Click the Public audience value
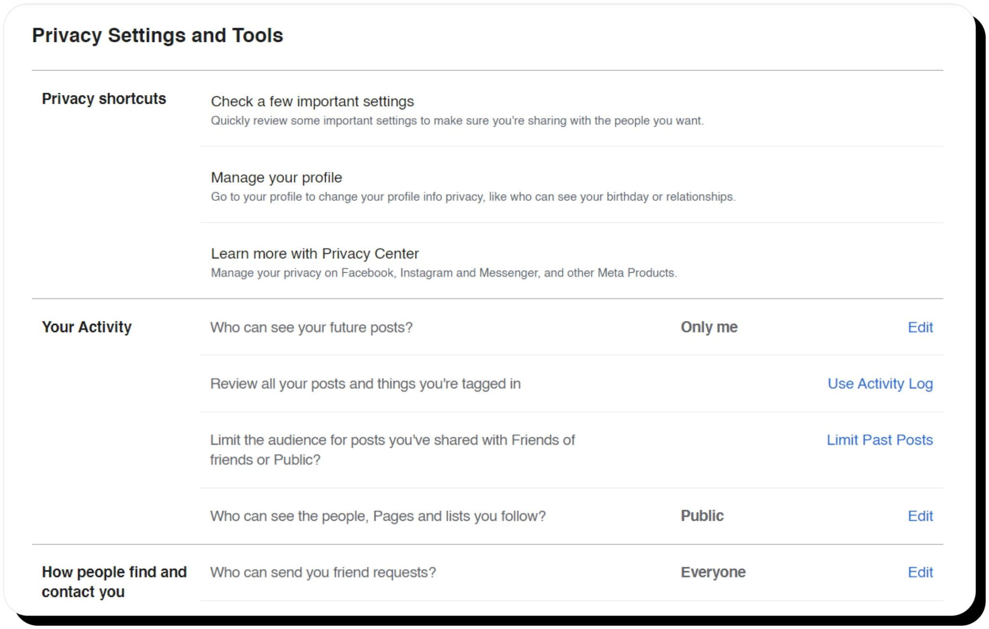This screenshot has height=629, width=989. tap(701, 516)
